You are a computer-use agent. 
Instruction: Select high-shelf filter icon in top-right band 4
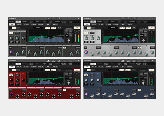coord(139,47)
